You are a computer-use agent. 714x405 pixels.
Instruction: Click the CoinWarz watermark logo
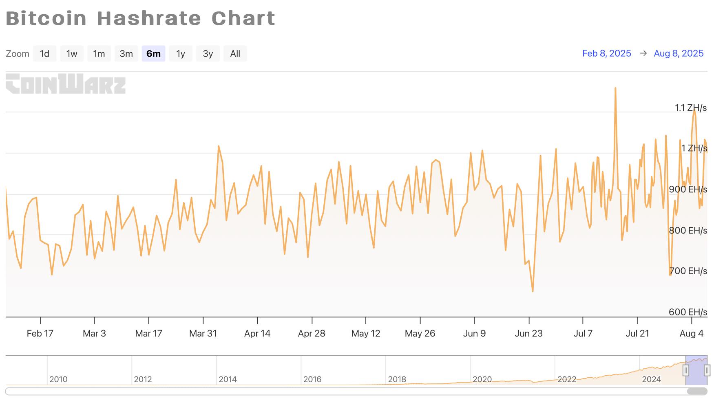(66, 84)
